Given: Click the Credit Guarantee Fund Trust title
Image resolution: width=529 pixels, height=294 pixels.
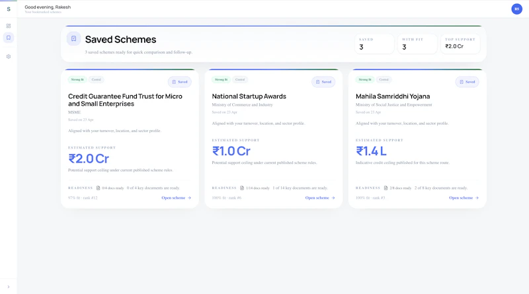Looking at the screenshot, I should coord(125,100).
